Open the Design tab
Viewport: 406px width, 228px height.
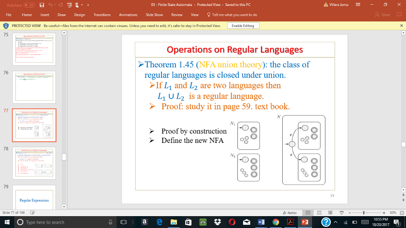(79, 15)
